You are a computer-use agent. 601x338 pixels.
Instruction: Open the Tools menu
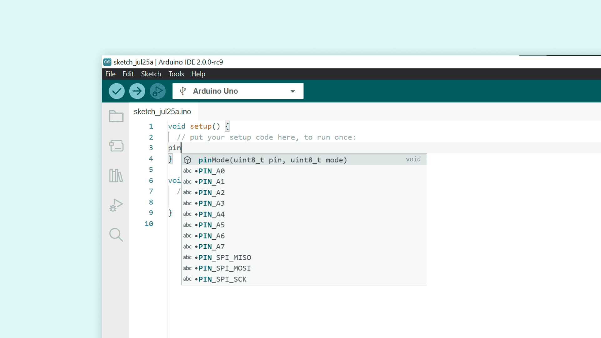coord(176,74)
